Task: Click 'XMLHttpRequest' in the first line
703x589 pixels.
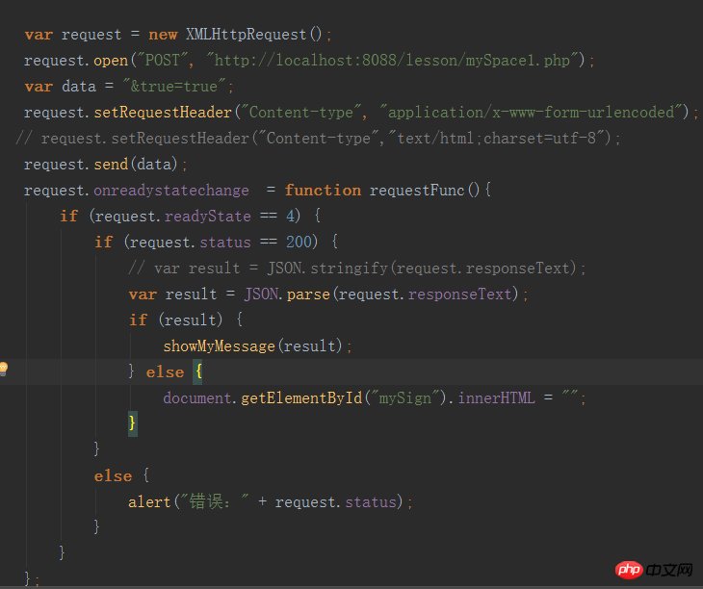Action: coord(247,35)
